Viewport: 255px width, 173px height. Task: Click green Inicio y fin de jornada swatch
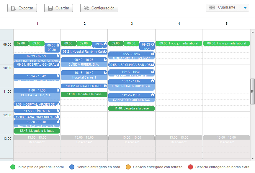pos(13,167)
